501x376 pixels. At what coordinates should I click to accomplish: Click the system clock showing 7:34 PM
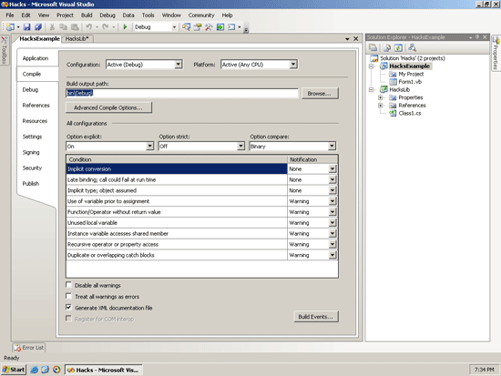click(x=484, y=370)
